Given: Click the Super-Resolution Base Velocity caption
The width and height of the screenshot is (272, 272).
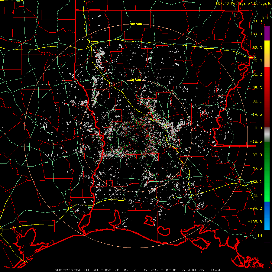Looking at the screenshot, I should (138, 270).
